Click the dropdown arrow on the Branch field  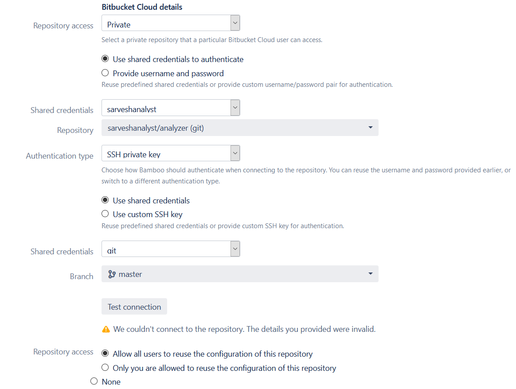pyautogui.click(x=371, y=274)
